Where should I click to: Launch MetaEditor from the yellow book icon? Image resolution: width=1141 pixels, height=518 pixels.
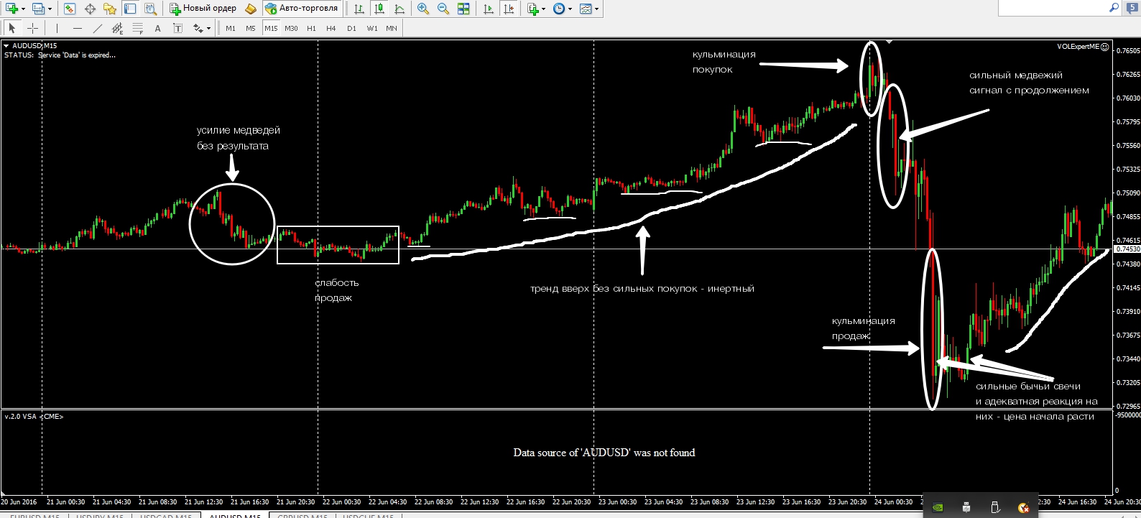[x=250, y=9]
